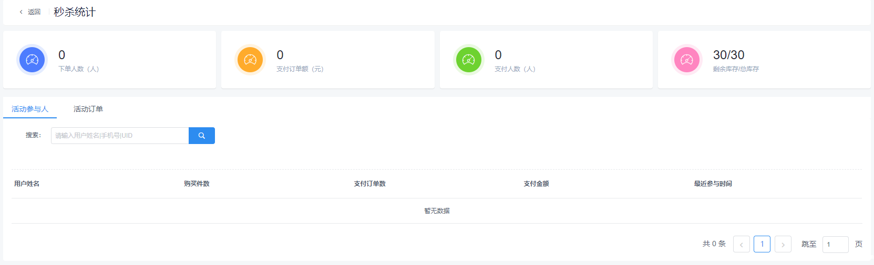Screen dimensions: 874x265
Task: Click the 跳至 page number input
Action: click(835, 245)
